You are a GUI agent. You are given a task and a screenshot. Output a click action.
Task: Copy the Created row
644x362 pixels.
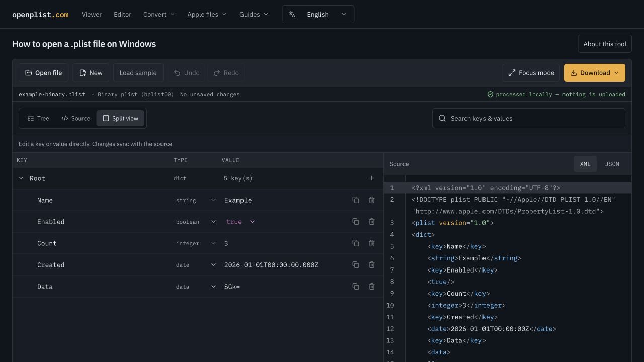(356, 265)
